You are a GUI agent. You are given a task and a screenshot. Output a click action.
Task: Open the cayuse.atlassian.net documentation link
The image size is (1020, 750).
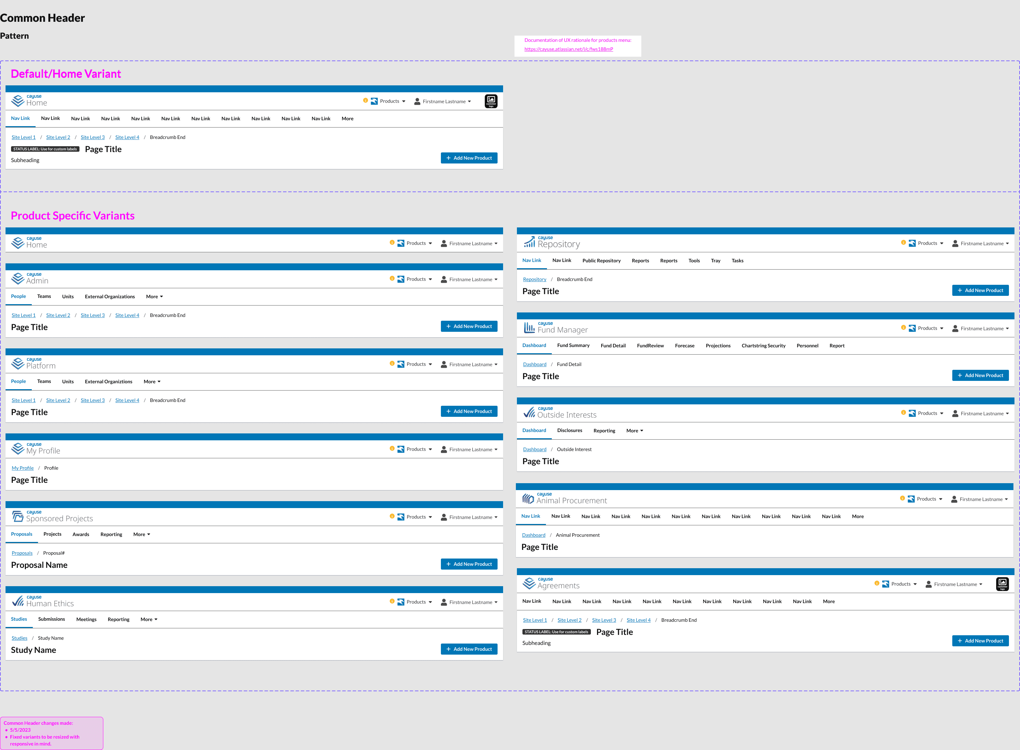coord(568,49)
